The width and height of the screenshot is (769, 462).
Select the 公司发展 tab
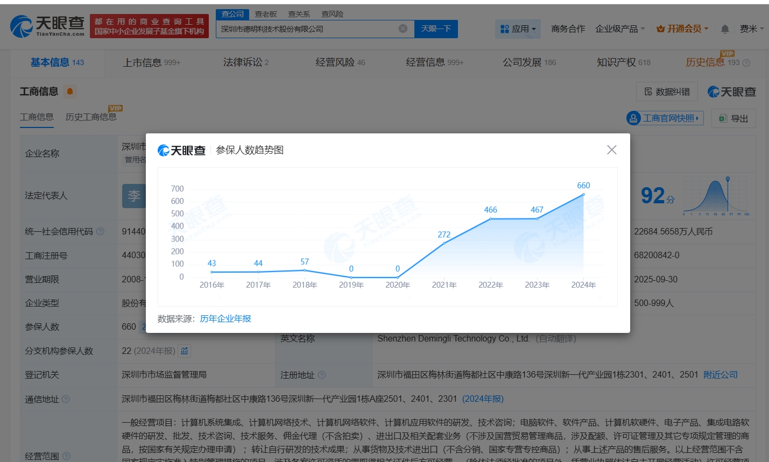(x=530, y=62)
